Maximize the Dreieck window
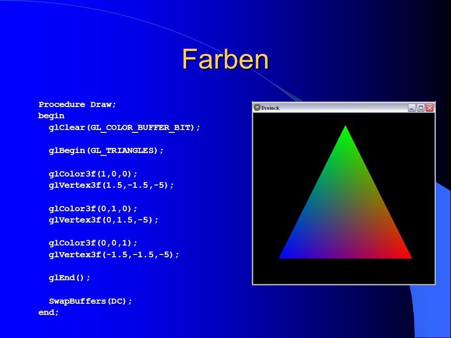 [420, 108]
